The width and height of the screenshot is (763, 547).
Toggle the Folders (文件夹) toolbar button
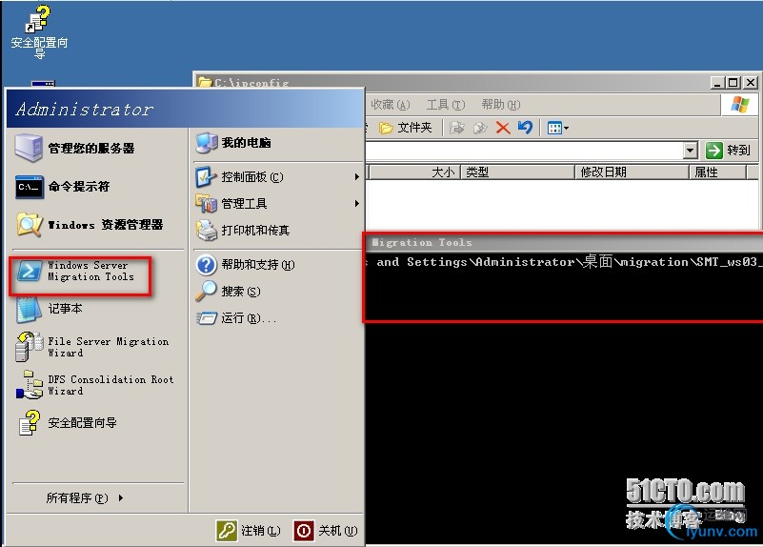pyautogui.click(x=406, y=128)
